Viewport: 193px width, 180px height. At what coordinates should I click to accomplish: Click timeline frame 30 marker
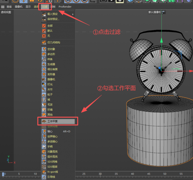[x=100, y=174]
